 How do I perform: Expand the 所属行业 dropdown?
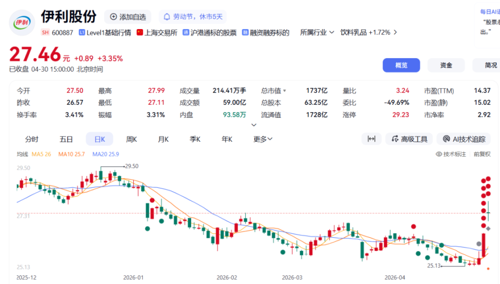(x=317, y=32)
